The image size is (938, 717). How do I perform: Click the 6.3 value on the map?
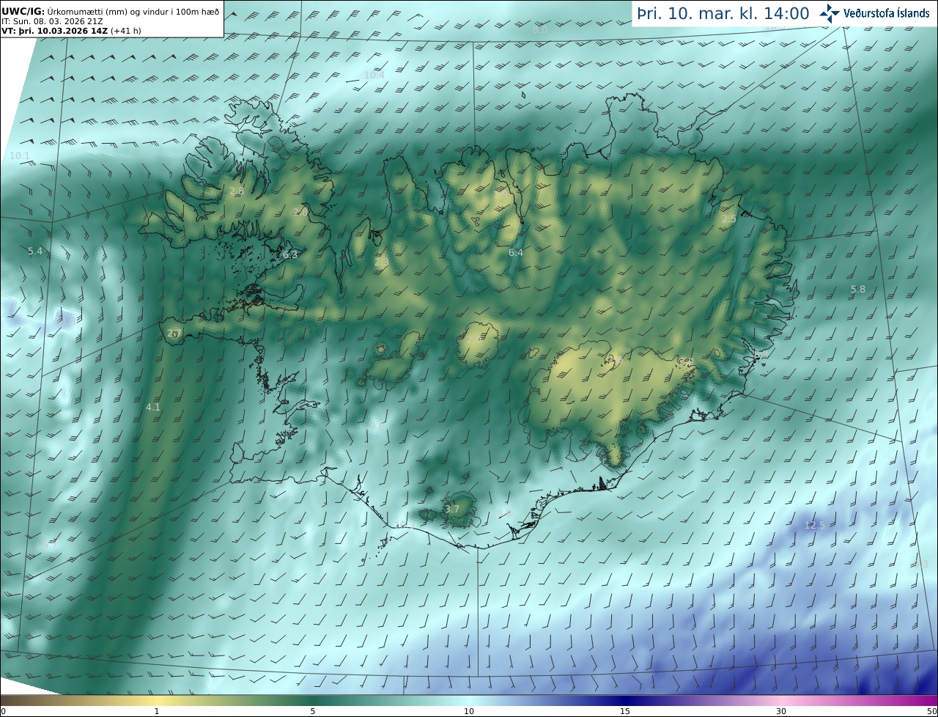click(x=290, y=254)
